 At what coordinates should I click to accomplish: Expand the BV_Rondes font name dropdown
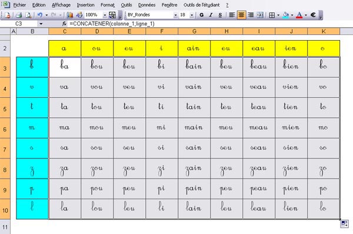[x=175, y=15]
